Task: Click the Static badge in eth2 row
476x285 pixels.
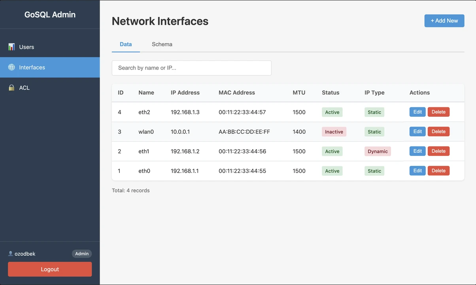Action: [374, 112]
